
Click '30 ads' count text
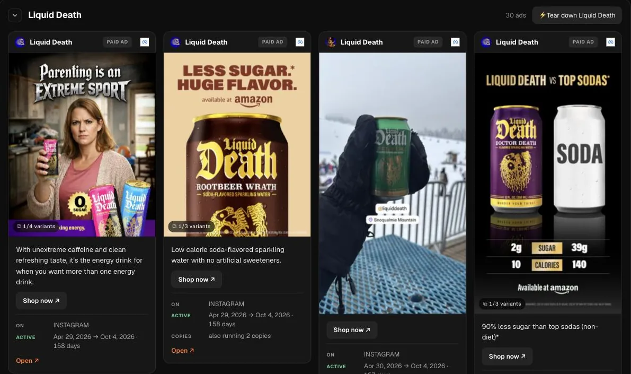click(516, 15)
